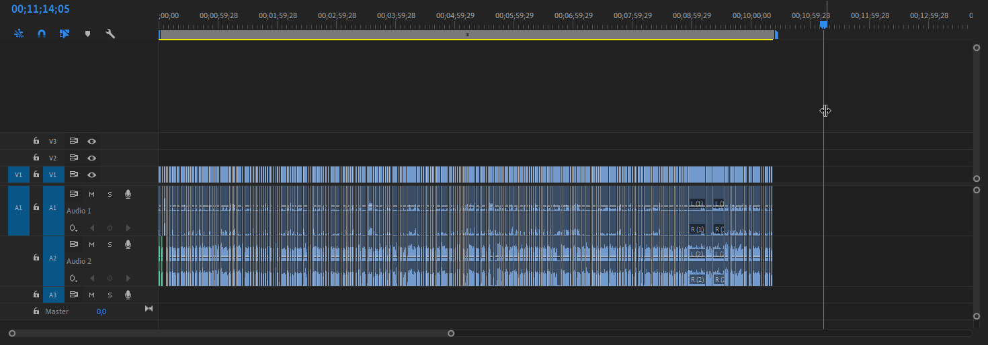Lock the V1 video track
Screen dimensions: 988x345
(x=36, y=175)
